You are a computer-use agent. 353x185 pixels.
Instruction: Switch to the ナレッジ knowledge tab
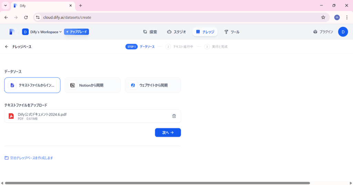pyautogui.click(x=205, y=32)
